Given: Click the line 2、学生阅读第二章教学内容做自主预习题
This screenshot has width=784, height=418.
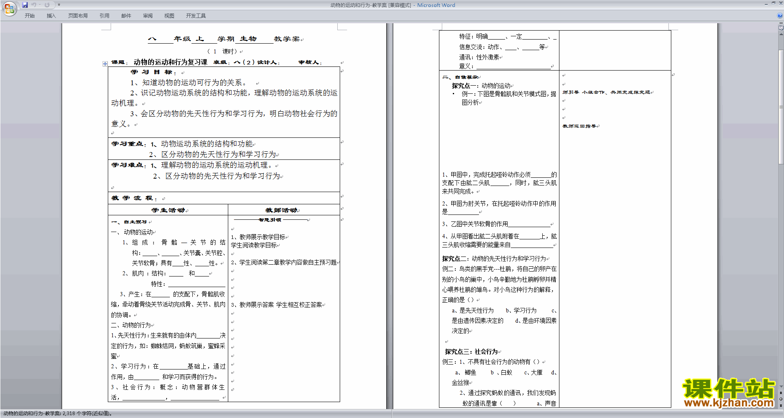Looking at the screenshot, I should pos(284,262).
